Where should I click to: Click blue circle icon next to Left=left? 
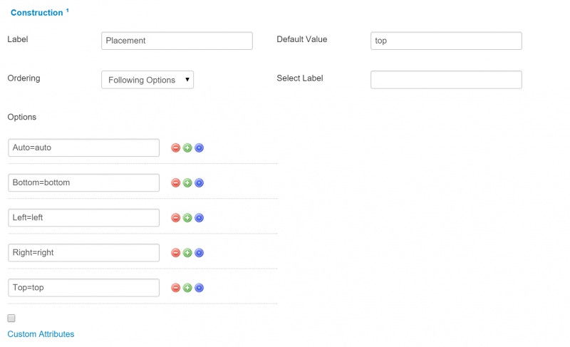tap(199, 217)
